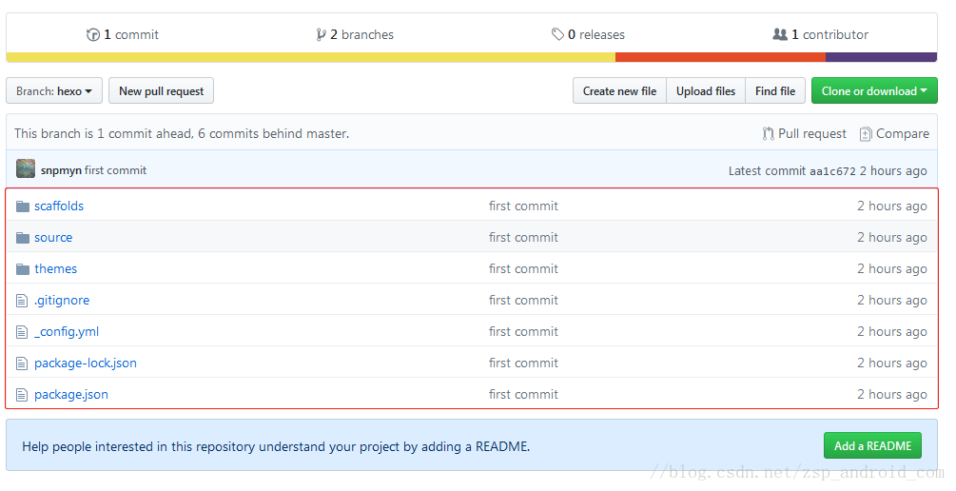Open 'first commit' message in .gitignore row
This screenshot has width=956, height=491.
524,300
